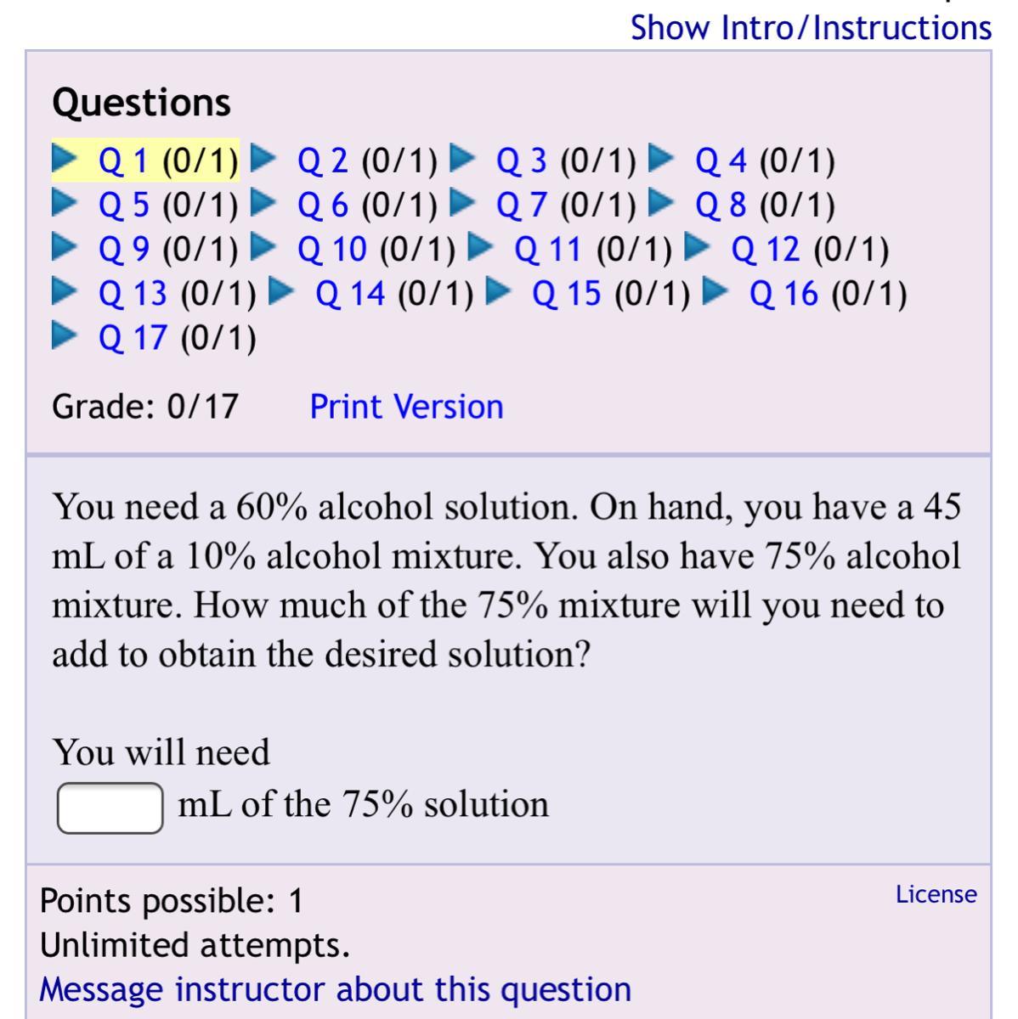Click the mL answer input box
The image size is (1018, 1019).
pos(110,808)
